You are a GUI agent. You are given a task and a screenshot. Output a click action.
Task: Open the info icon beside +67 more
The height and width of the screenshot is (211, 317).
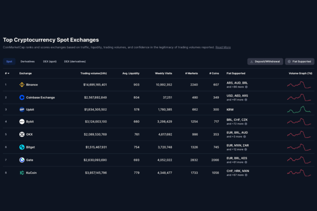tap(246, 175)
